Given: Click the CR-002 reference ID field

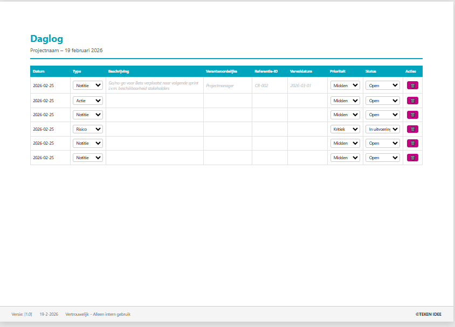Looking at the screenshot, I should coord(270,86).
